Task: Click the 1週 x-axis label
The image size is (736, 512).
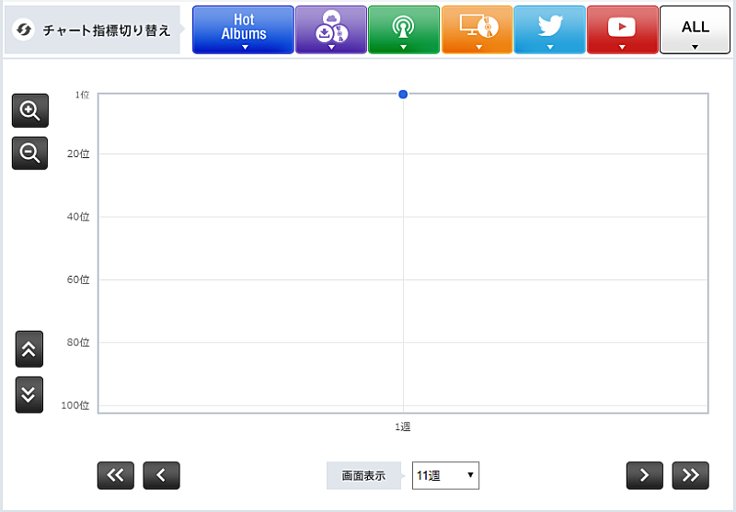Action: coord(403,427)
